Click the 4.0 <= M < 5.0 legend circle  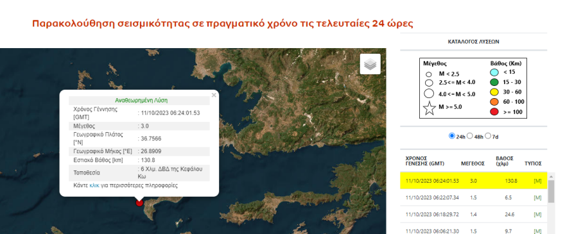429,94
